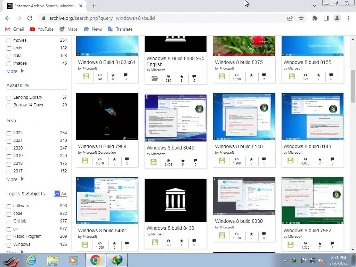
Task: Toggle the browser side panel icon
Action: point(326,18)
